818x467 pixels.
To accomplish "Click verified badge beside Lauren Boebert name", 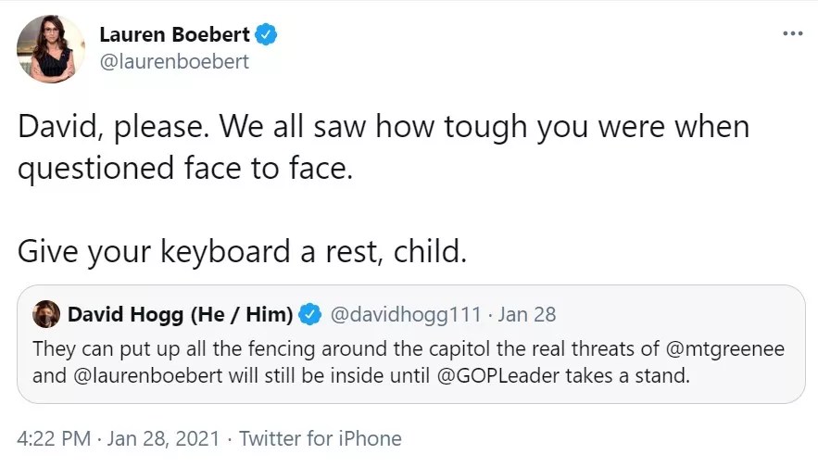I will pos(267,35).
